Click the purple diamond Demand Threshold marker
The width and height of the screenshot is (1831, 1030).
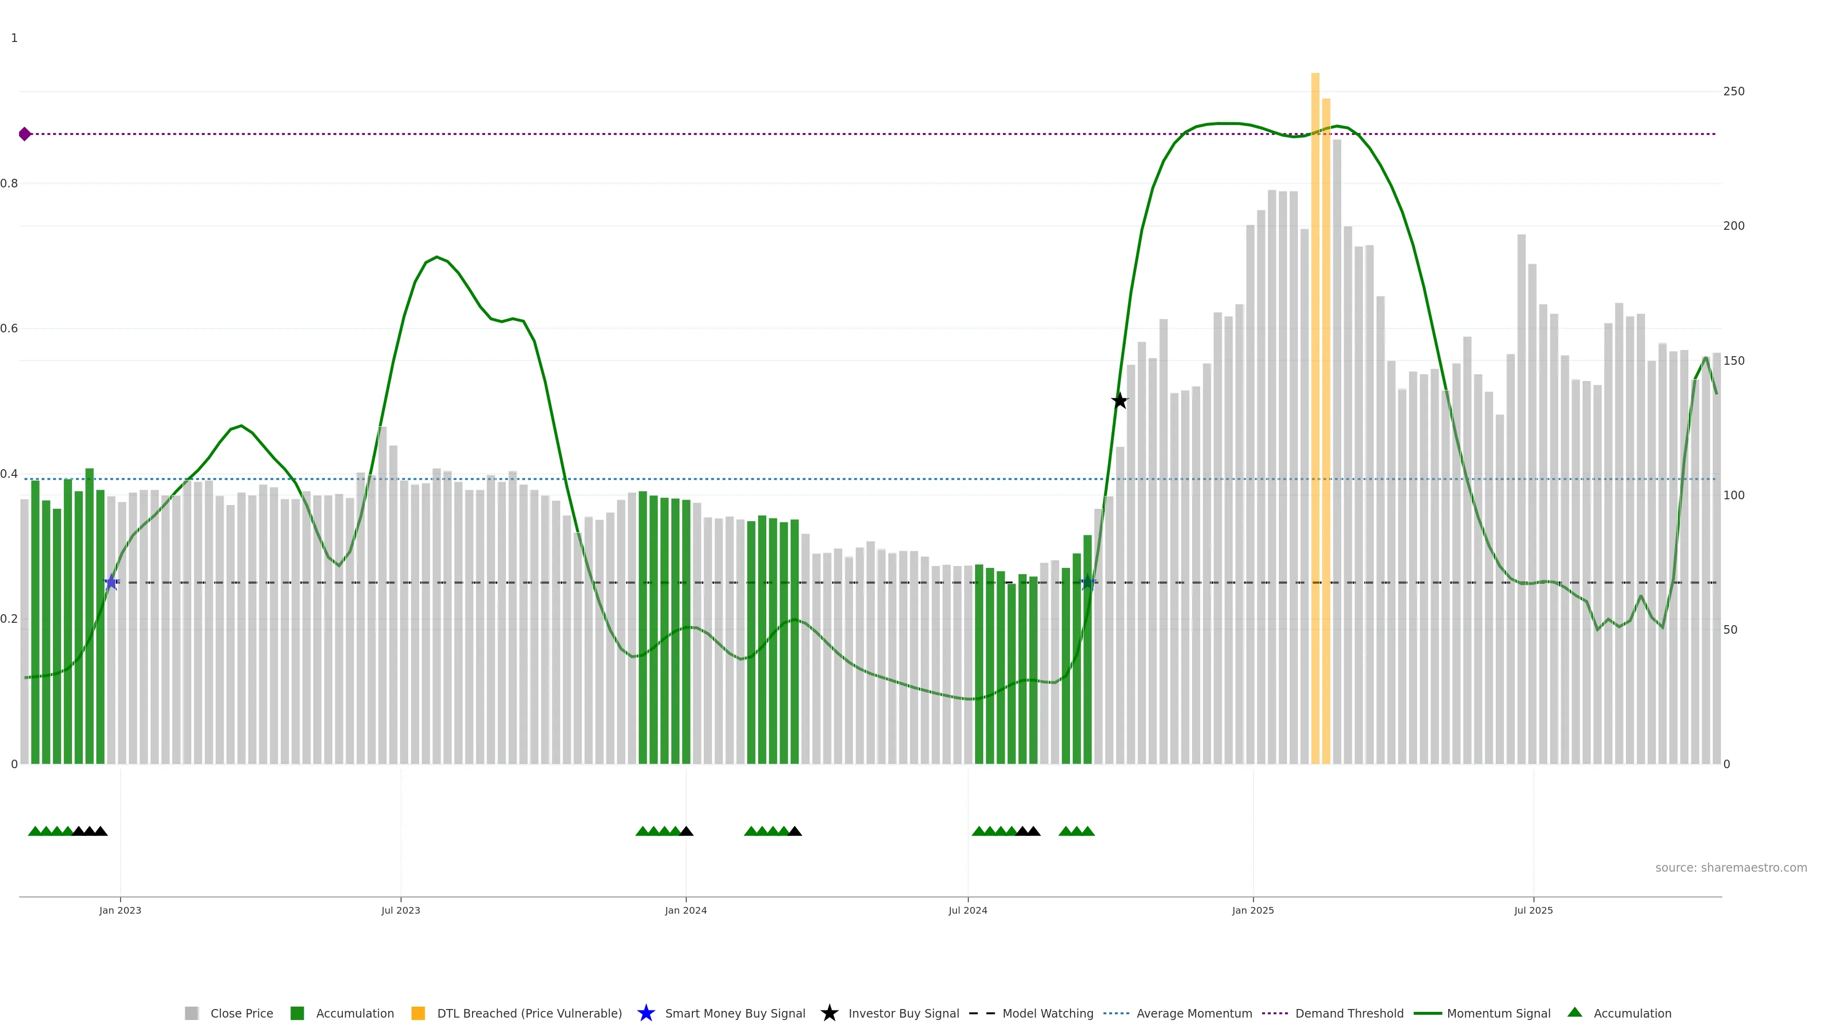coord(25,134)
